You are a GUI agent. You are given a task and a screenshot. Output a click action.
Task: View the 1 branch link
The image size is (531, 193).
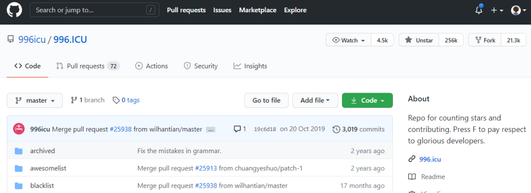point(88,100)
